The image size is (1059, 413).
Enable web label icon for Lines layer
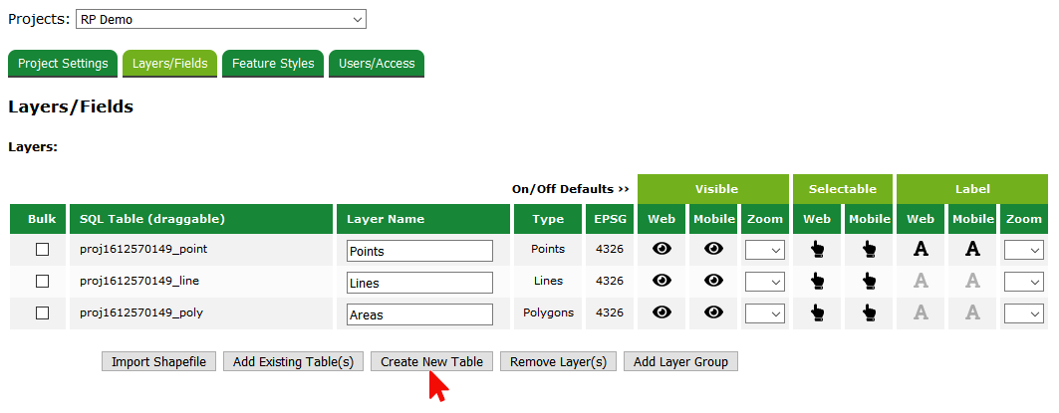pos(921,282)
